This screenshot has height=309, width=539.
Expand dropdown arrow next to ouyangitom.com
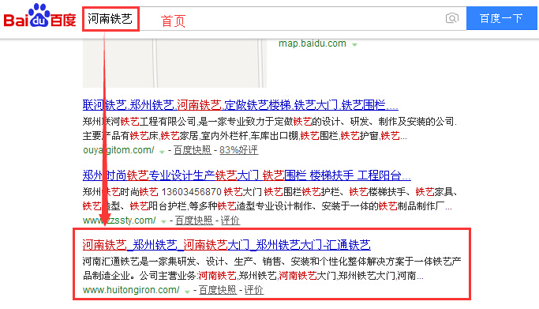pyautogui.click(x=162, y=152)
